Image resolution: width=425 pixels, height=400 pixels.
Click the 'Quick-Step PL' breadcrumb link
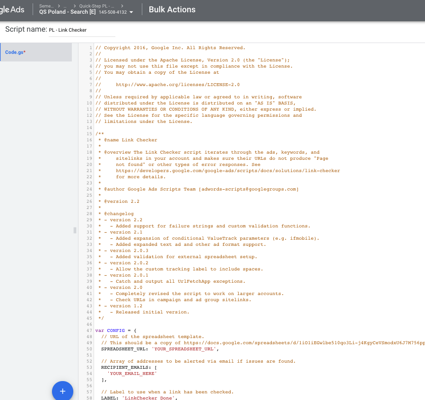[x=94, y=6]
